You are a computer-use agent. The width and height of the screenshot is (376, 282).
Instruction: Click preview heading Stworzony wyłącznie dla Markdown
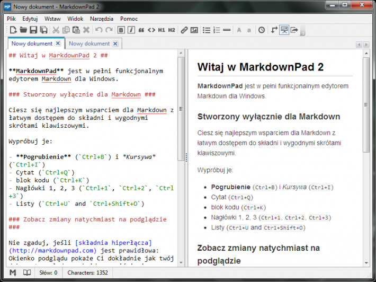[x=268, y=117]
